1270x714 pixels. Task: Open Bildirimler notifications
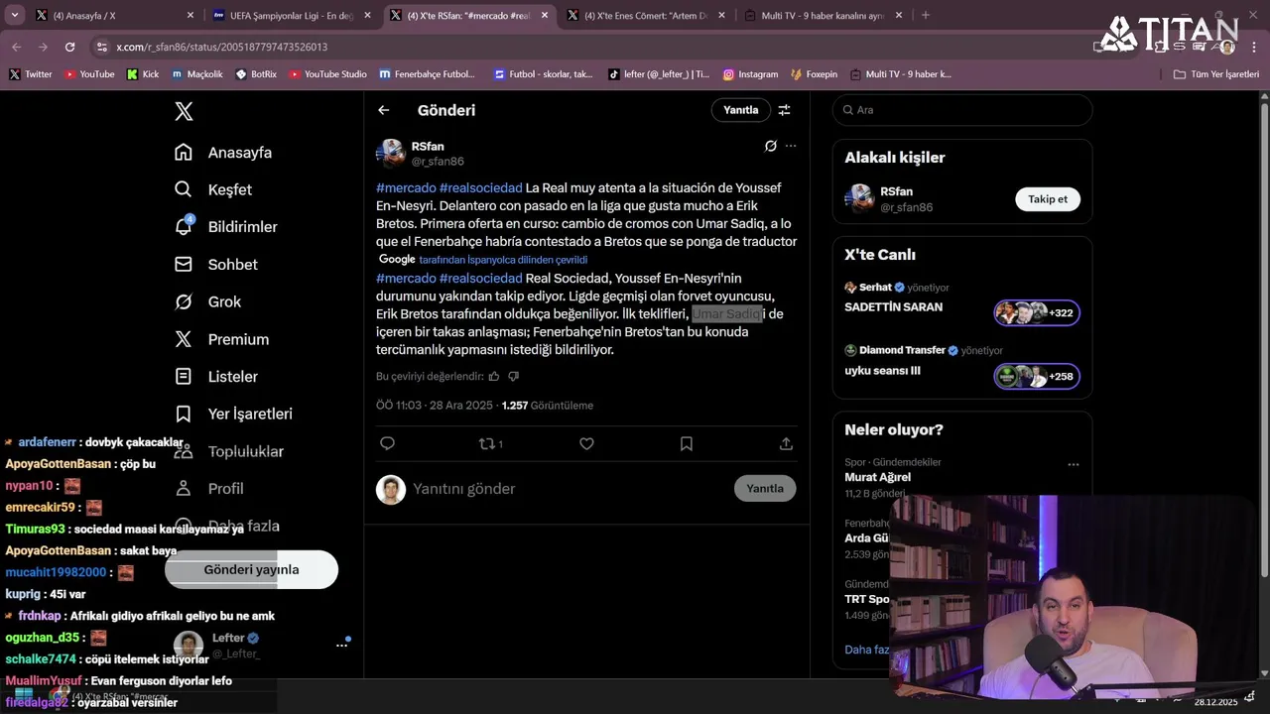242,227
